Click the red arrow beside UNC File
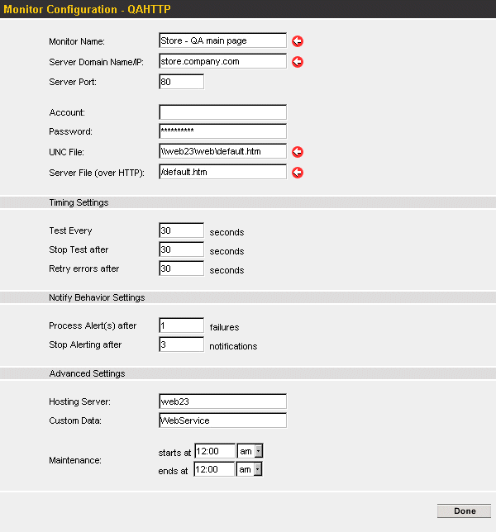This screenshot has height=532, width=496. tap(298, 152)
